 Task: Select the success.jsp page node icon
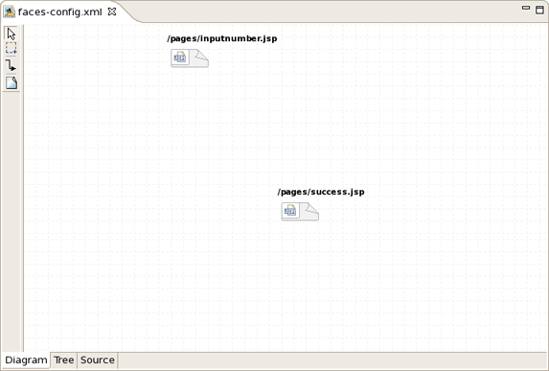click(x=290, y=211)
